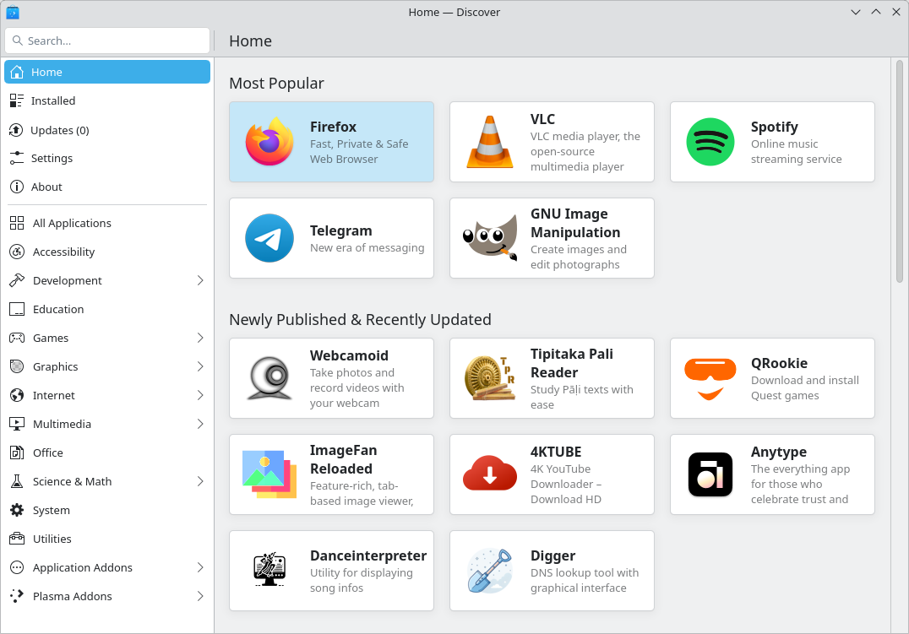The height and width of the screenshot is (634, 909).
Task: Click the All Applications grid icon
Action: coord(17,223)
